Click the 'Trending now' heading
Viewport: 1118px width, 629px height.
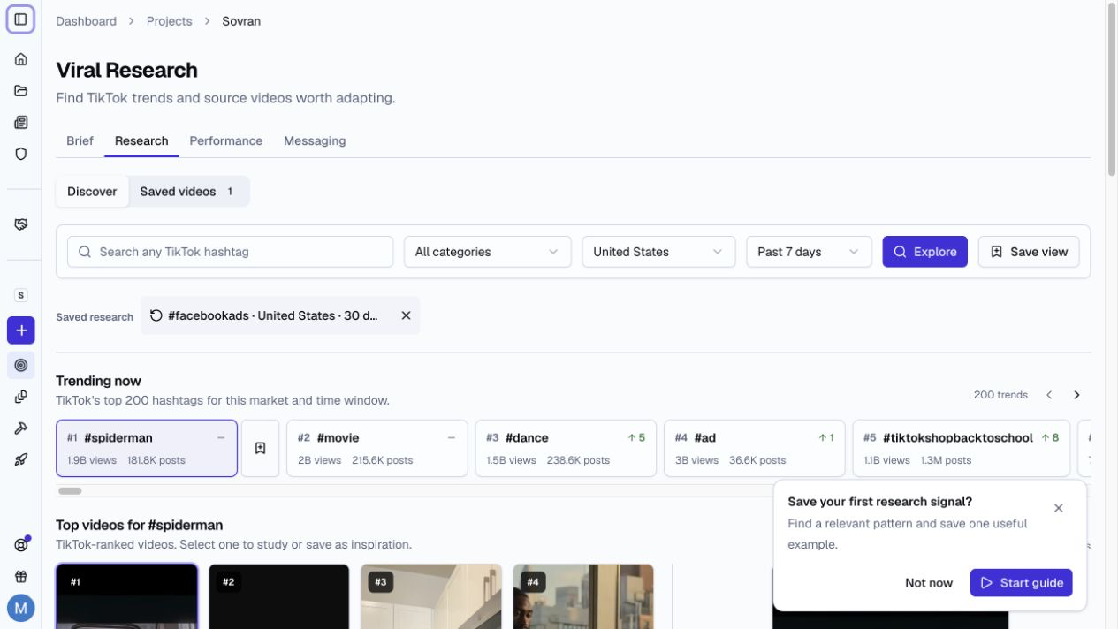pos(98,381)
